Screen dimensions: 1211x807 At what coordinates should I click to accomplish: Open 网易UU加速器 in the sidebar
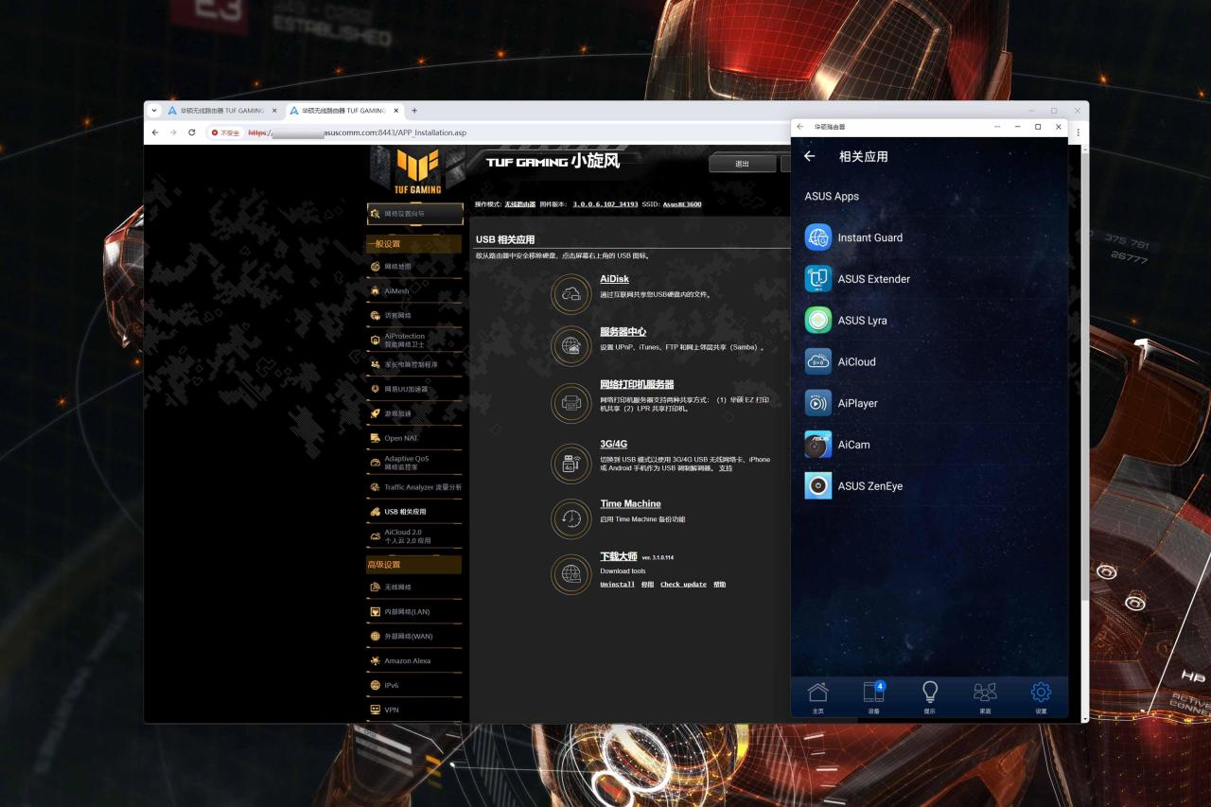(414, 389)
